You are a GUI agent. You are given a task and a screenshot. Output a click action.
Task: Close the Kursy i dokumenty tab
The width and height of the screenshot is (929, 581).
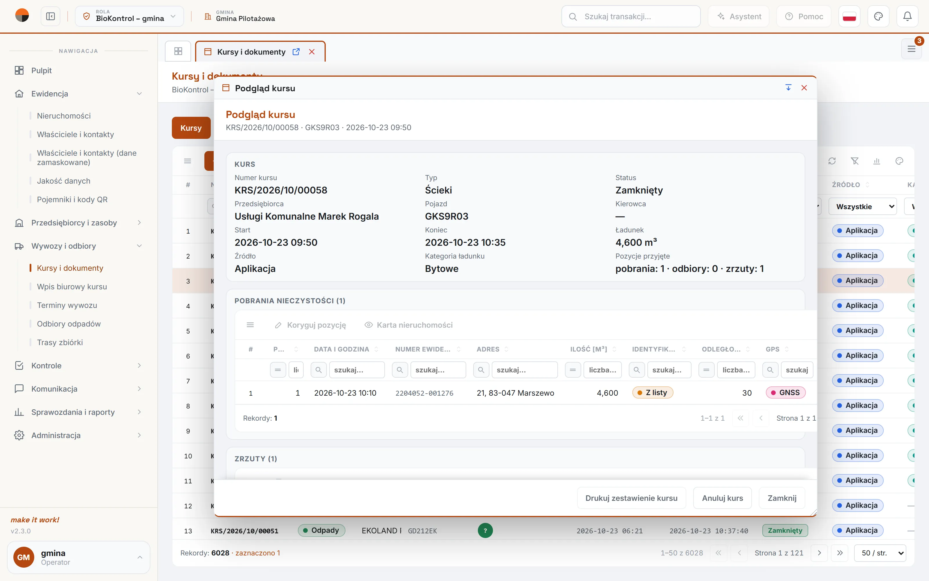point(312,51)
